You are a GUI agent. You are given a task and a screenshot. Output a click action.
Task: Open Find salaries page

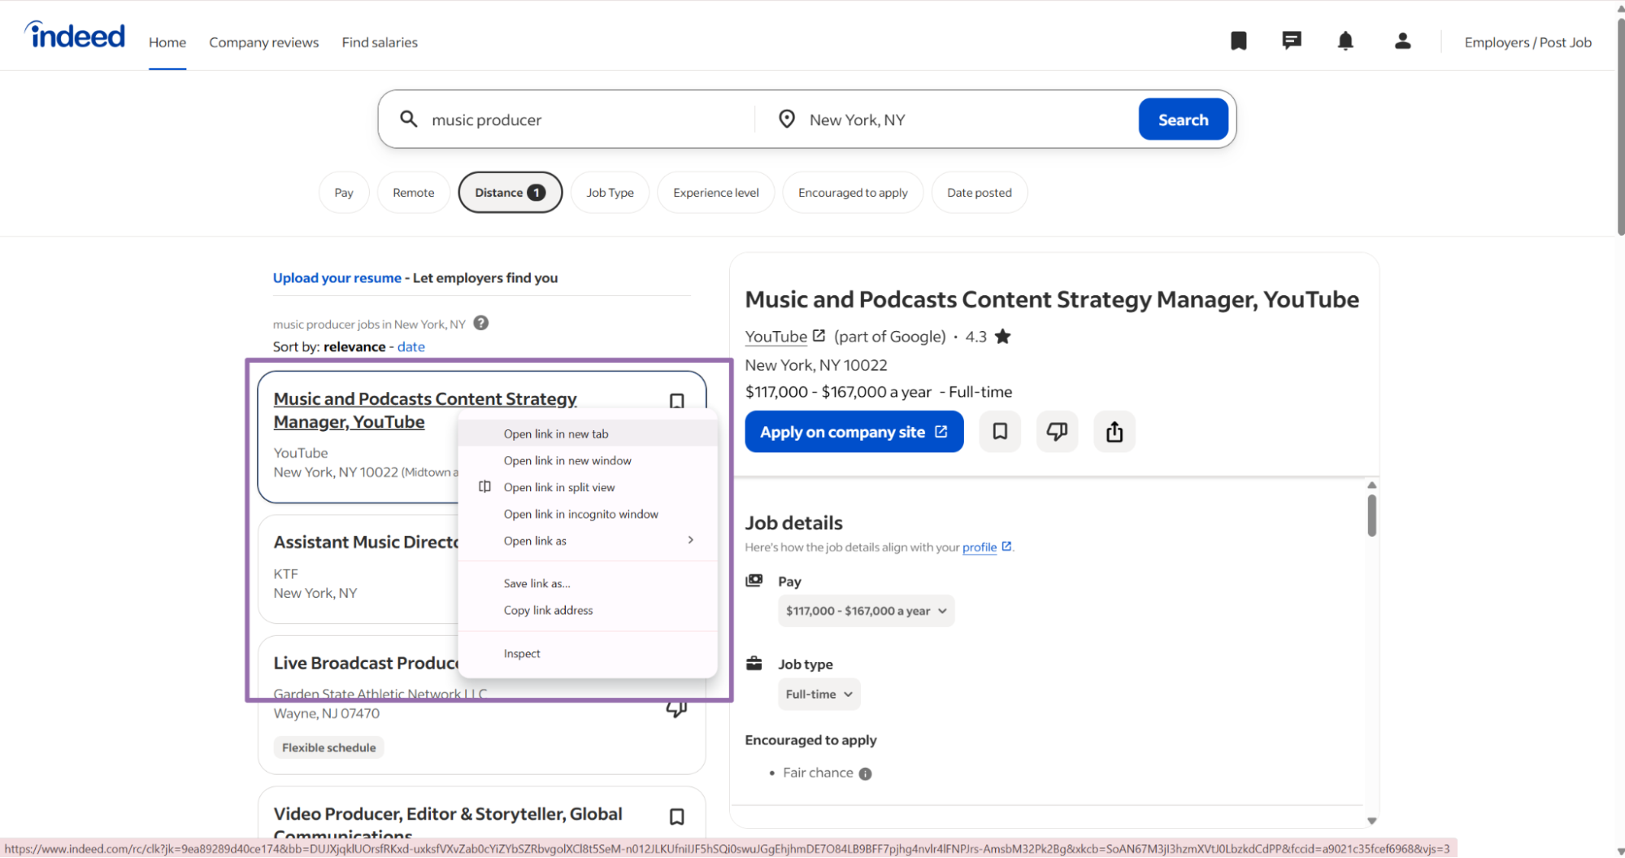pos(380,42)
